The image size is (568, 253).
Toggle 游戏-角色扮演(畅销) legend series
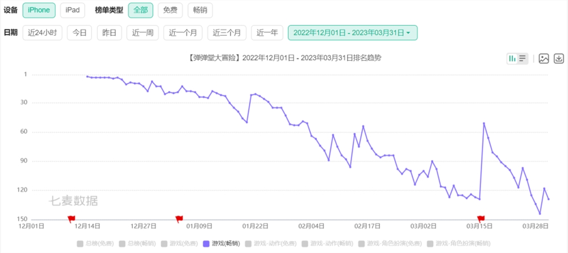459,243
